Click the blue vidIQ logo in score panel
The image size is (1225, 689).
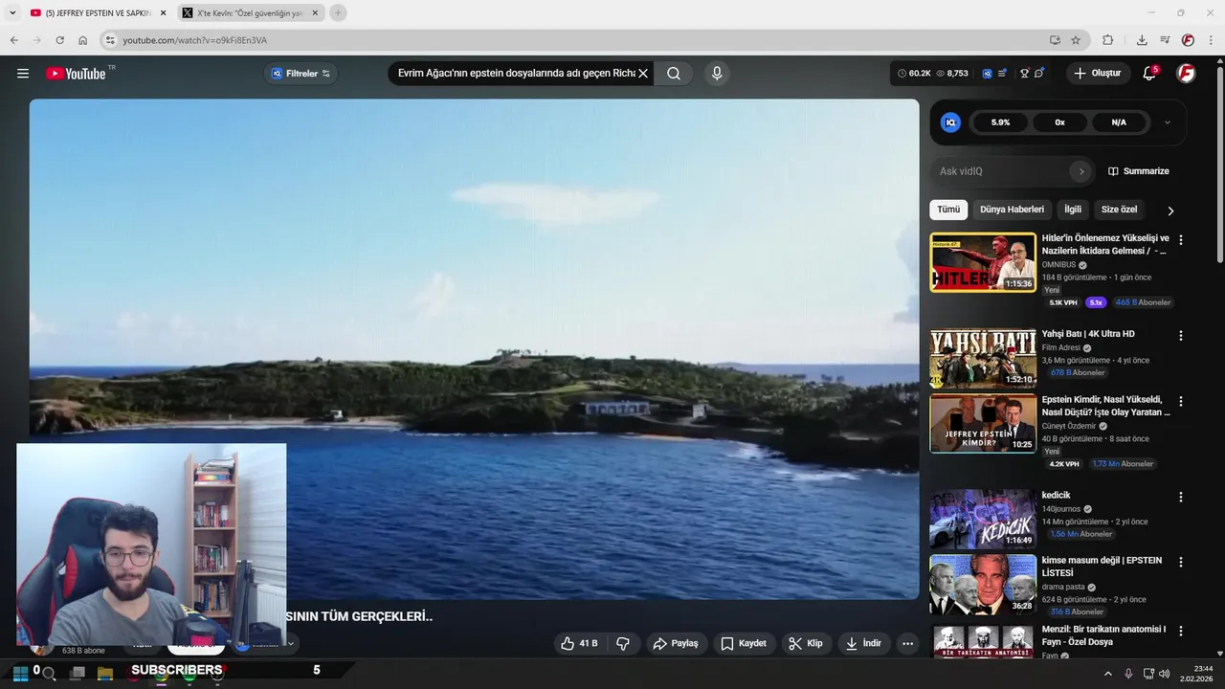point(950,122)
